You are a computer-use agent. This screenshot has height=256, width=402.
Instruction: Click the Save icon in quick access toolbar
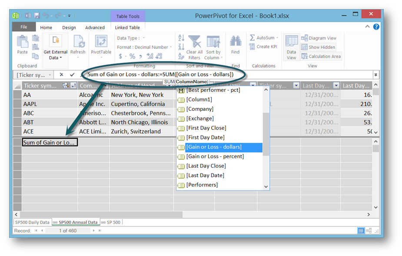(x=37, y=16)
